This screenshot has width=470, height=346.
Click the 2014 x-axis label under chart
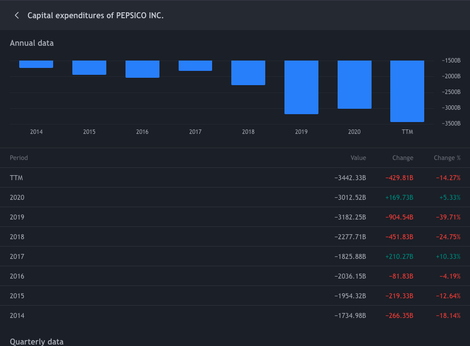tap(36, 132)
